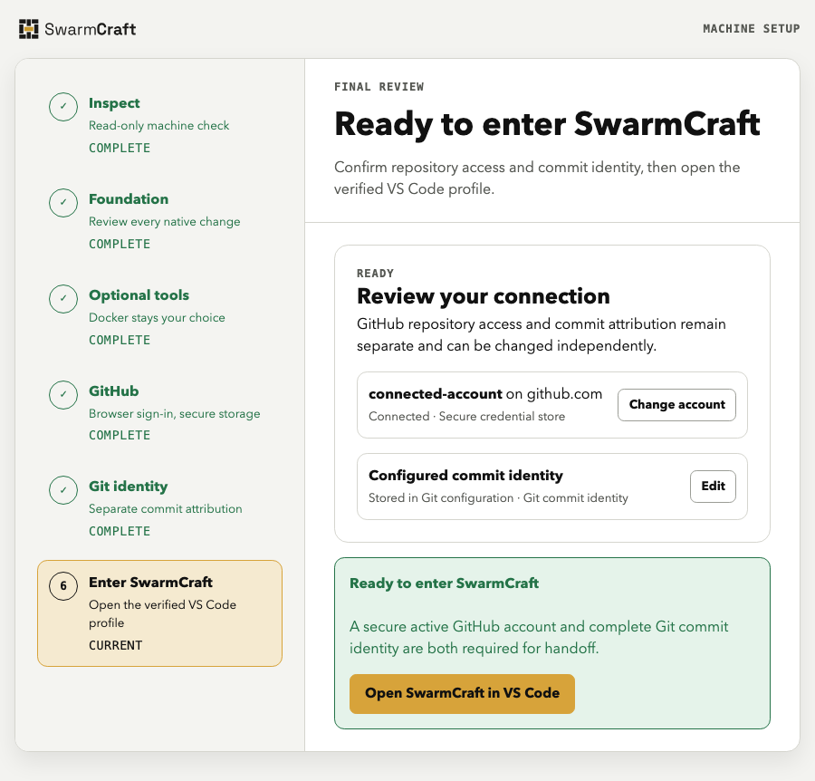815x781 pixels.
Task: Click the SwarmCraft logo icon
Action: pos(29,29)
